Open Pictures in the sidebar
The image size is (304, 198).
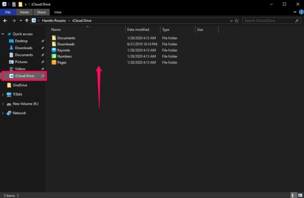click(21, 62)
